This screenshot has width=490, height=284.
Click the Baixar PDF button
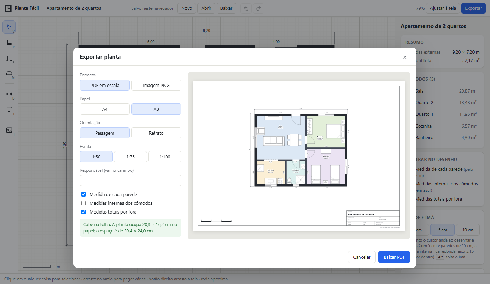tap(394, 257)
